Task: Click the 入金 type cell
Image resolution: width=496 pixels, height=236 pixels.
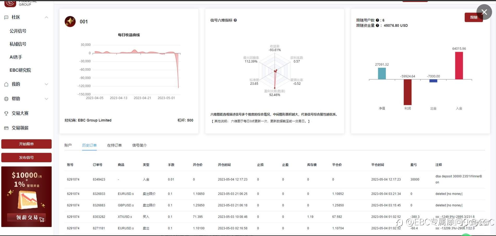Action: (146, 179)
